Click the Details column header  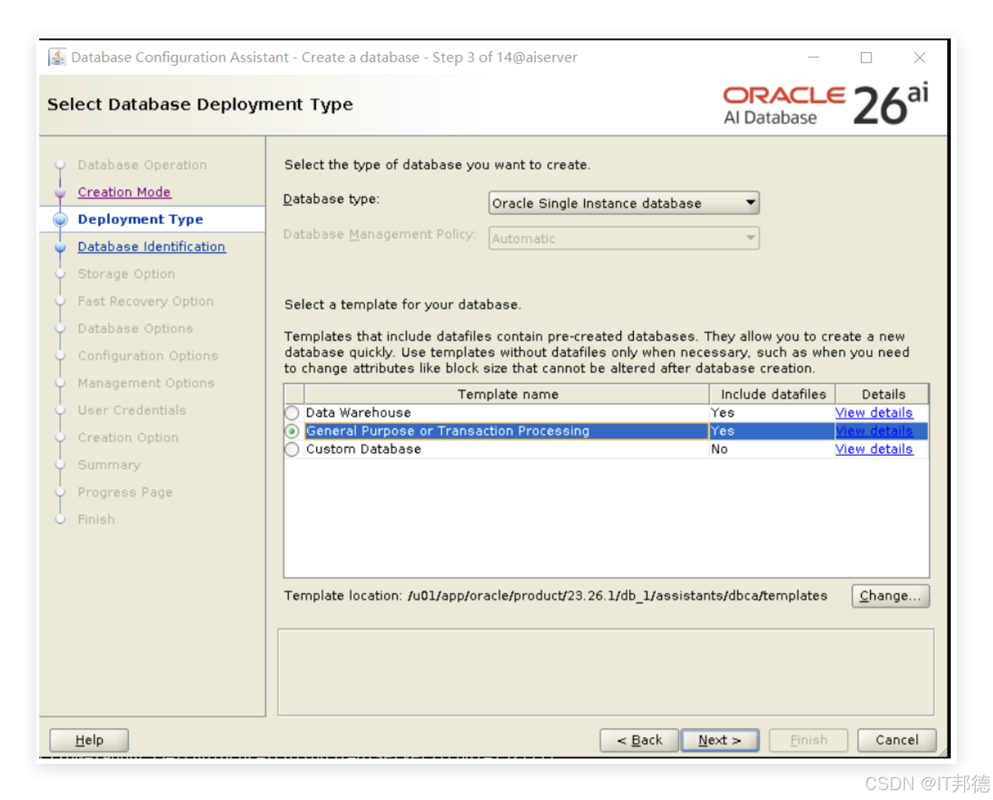[x=883, y=394]
